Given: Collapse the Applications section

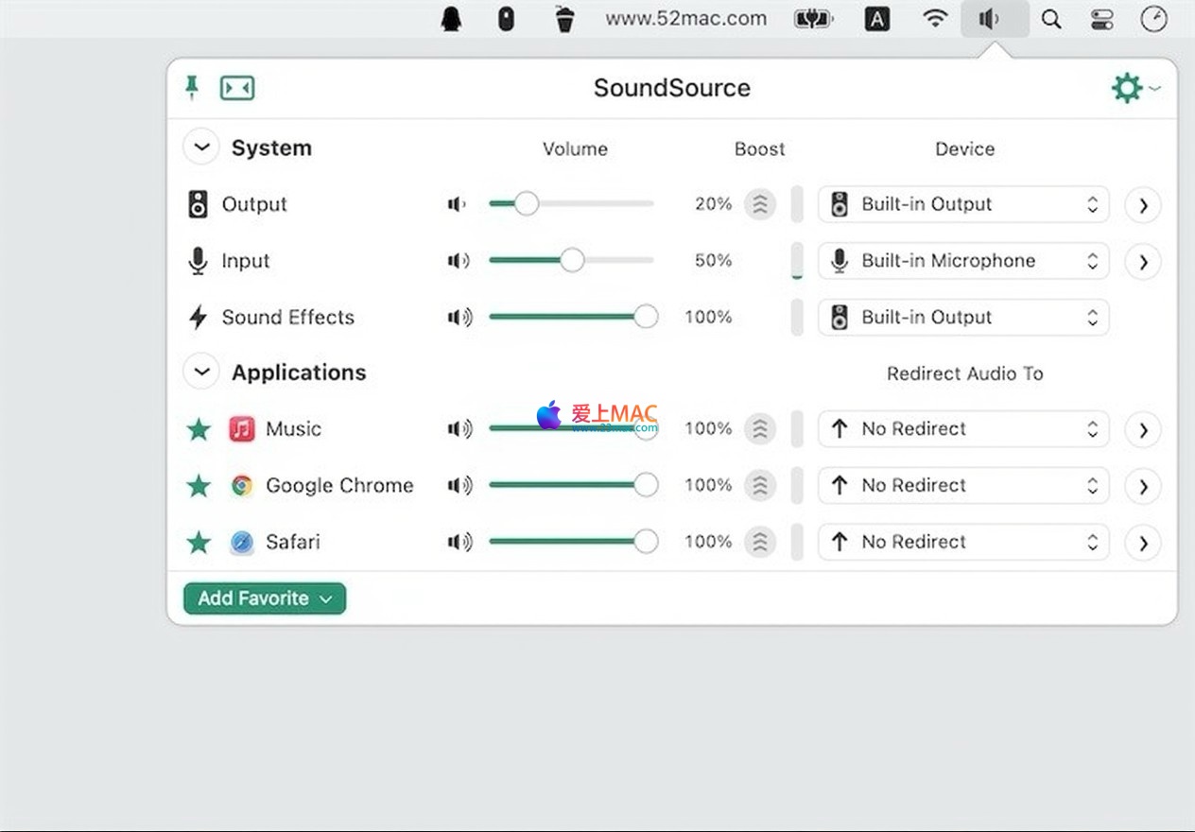Looking at the screenshot, I should (x=200, y=373).
